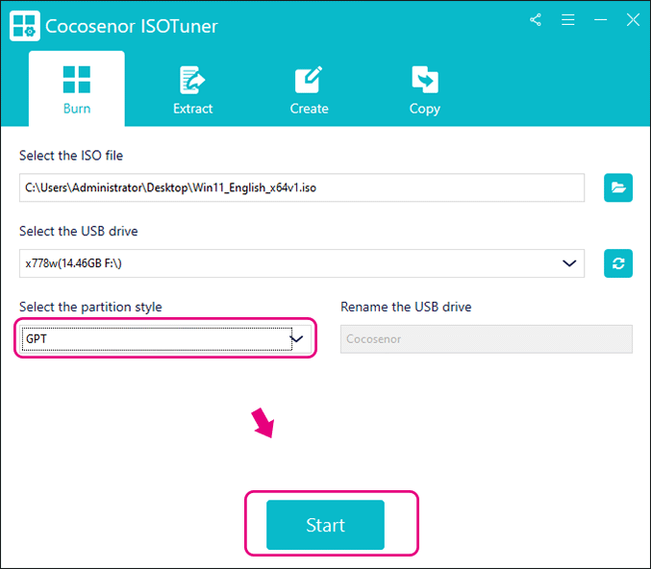
Task: Switch to the Copy tab
Action: point(425,88)
